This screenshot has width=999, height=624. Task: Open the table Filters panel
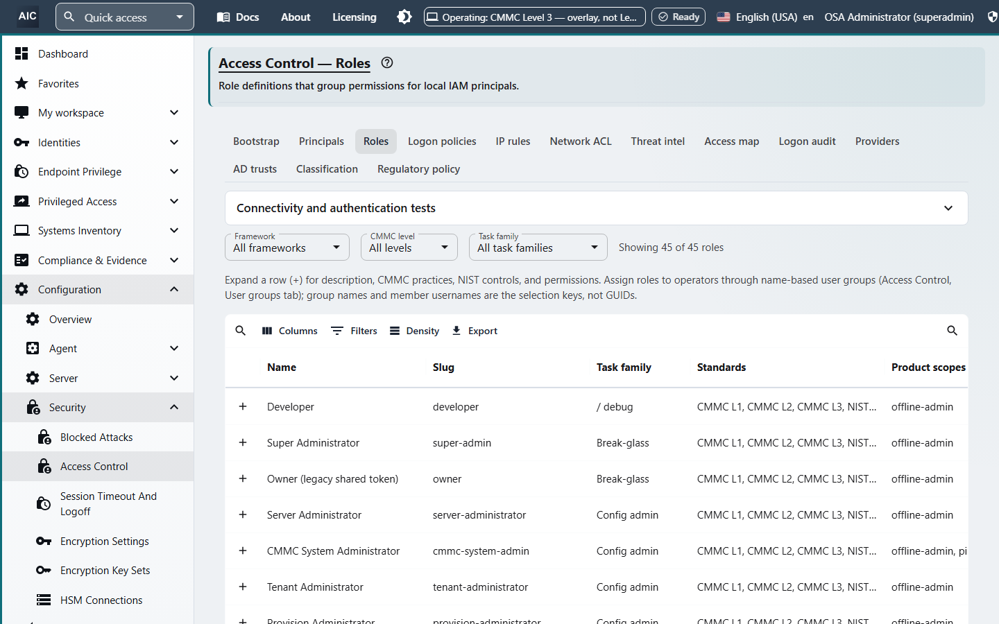354,331
